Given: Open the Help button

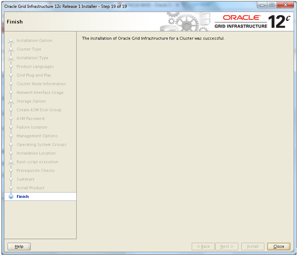Looking at the screenshot, I should pos(19,246).
